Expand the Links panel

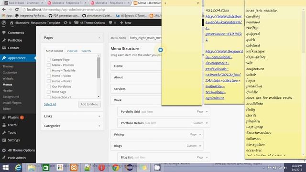click(x=99, y=116)
